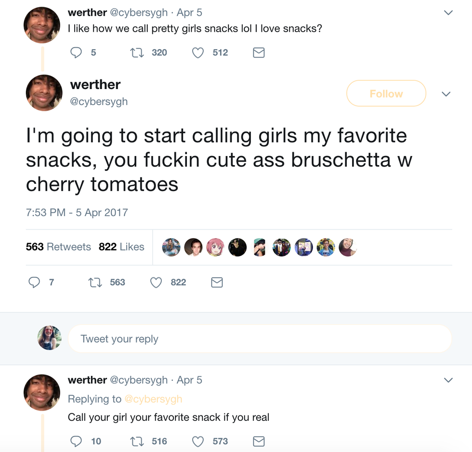472x452 pixels.
Task: Open the pink-haired anime liker avatar
Action: pos(215,247)
